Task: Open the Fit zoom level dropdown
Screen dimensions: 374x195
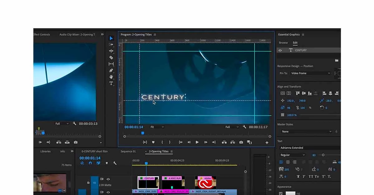Action: (x=157, y=127)
